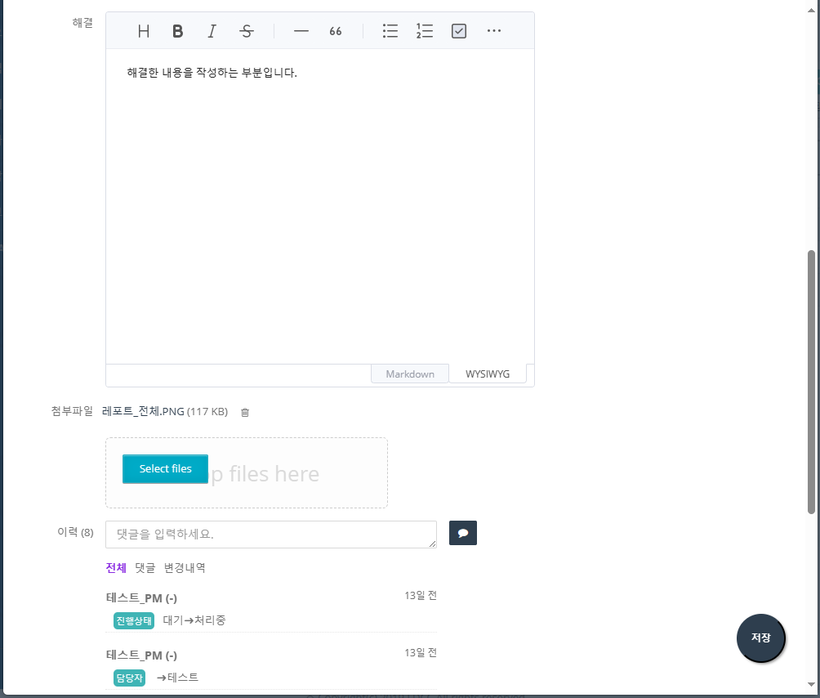This screenshot has height=698, width=820.
Task: Submit the comment via the speech bubble icon
Action: pyautogui.click(x=462, y=533)
